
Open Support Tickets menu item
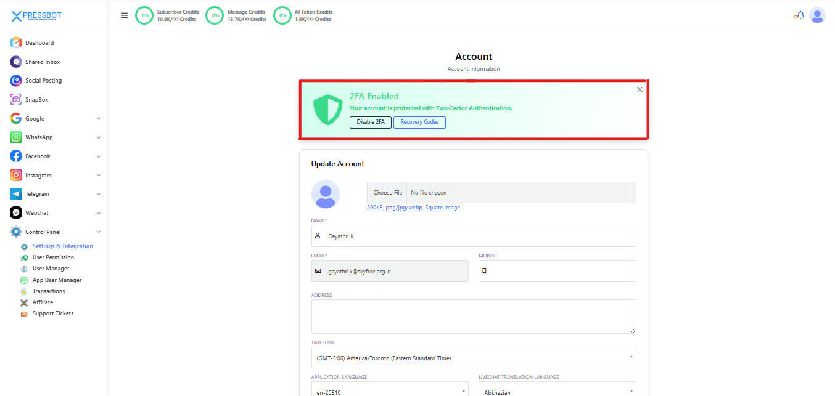52,313
